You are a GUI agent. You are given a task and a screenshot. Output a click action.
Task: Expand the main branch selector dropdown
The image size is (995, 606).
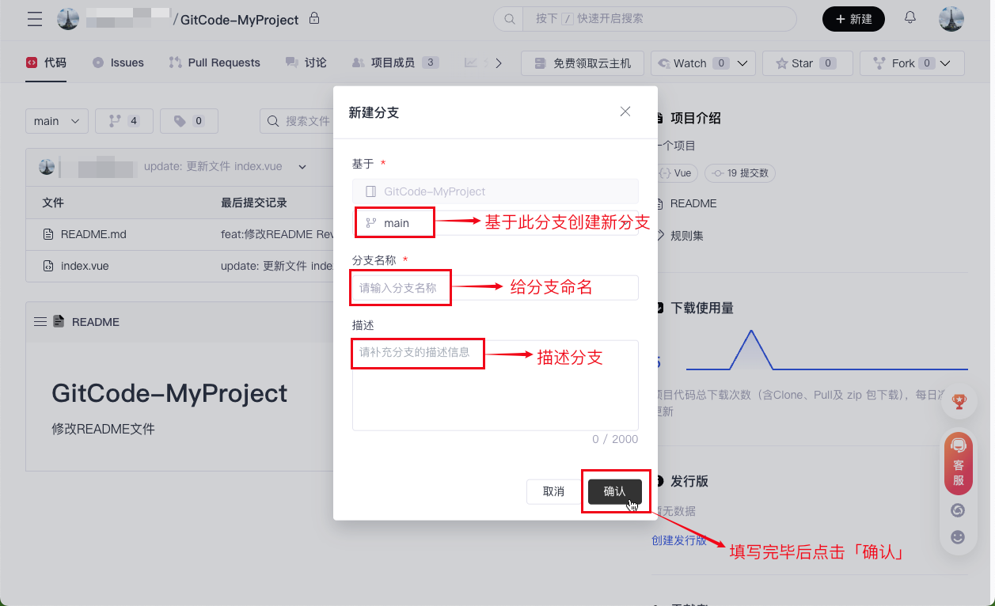(x=56, y=121)
